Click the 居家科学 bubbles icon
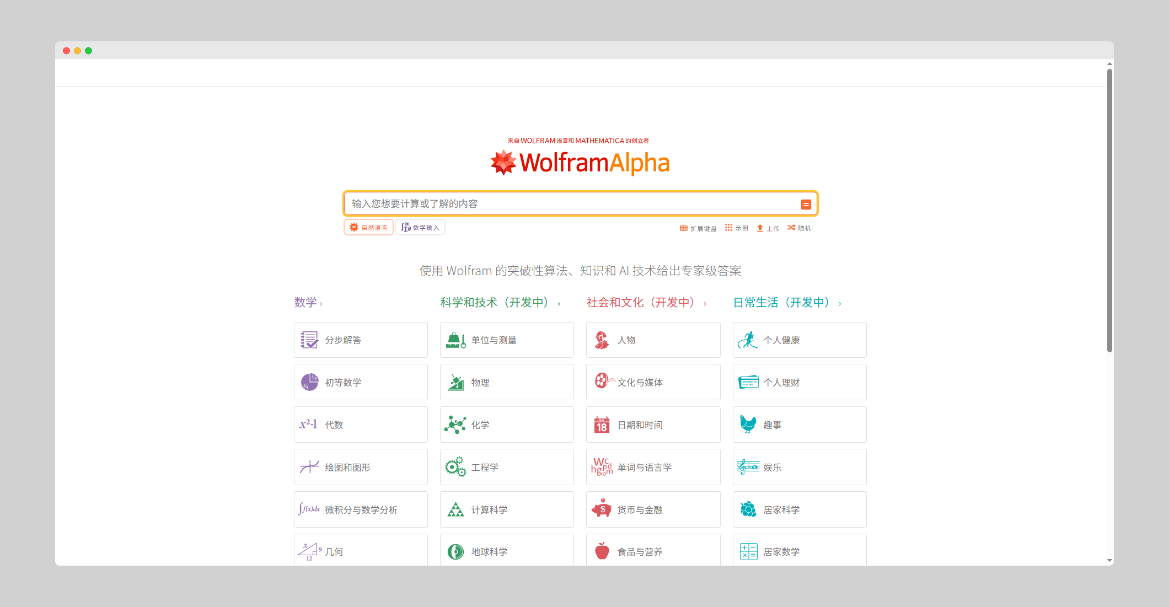Screen dimensions: 1169x607 click(x=748, y=509)
